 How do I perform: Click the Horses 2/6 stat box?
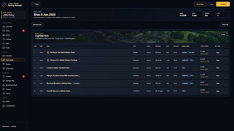[209, 15]
